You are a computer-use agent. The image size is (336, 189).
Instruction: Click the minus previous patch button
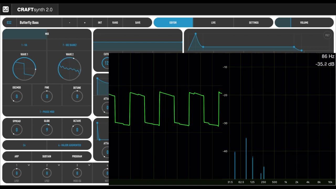[x=70, y=23]
